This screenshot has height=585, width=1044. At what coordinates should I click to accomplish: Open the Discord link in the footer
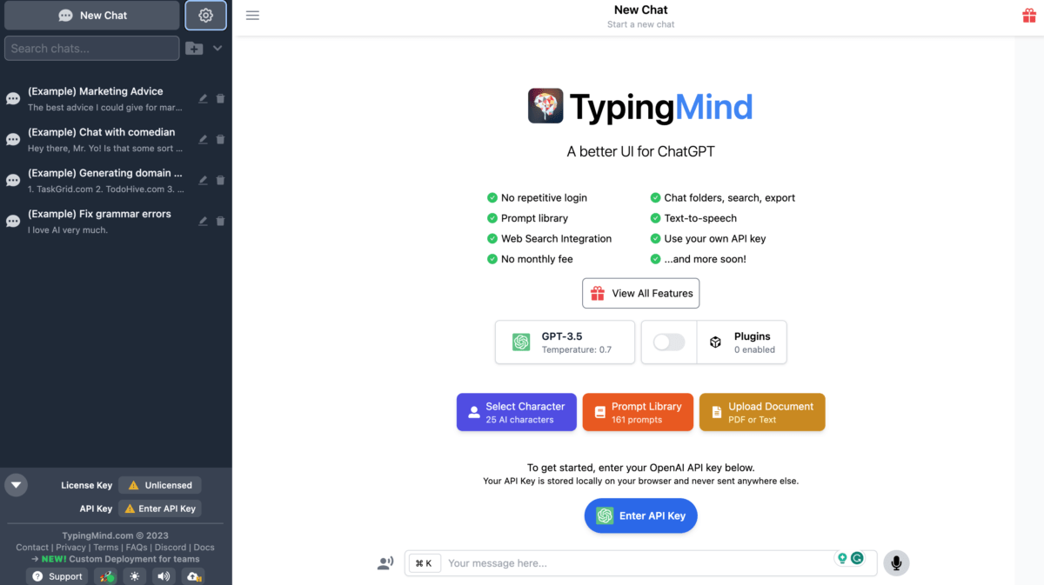coord(170,547)
